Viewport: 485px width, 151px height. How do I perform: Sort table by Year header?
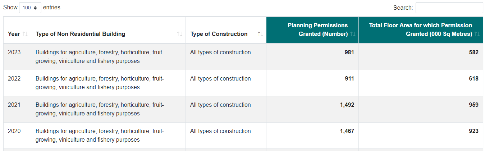tap(14, 34)
